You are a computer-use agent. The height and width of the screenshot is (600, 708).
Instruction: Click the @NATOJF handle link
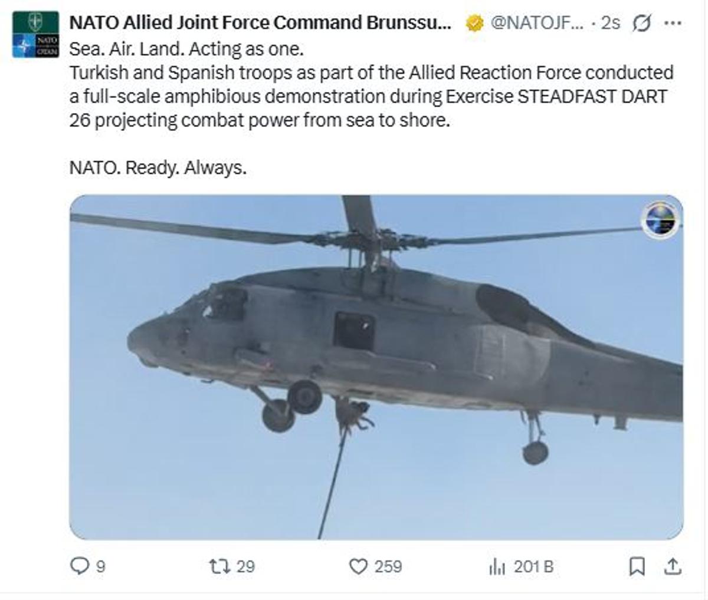click(536, 23)
